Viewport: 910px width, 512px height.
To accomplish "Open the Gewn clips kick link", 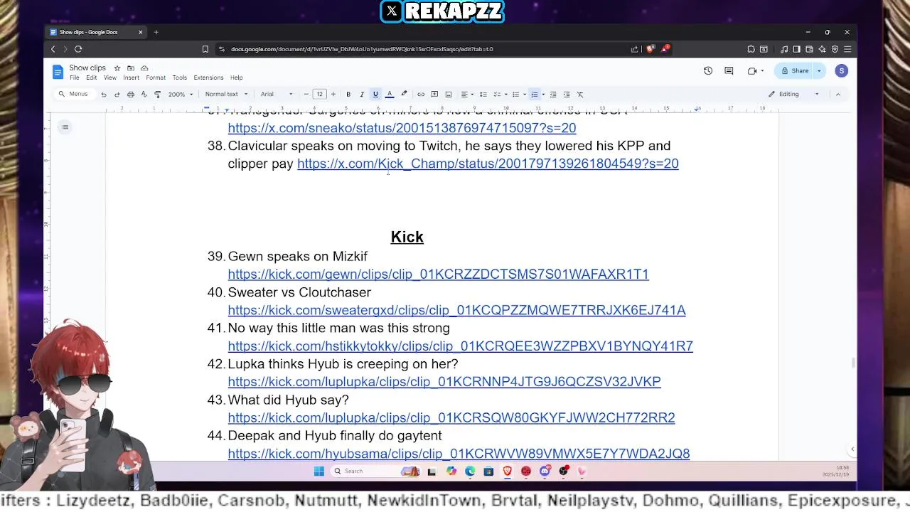I will click(x=439, y=274).
